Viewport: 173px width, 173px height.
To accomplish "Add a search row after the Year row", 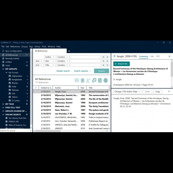I will [x=103, y=61].
